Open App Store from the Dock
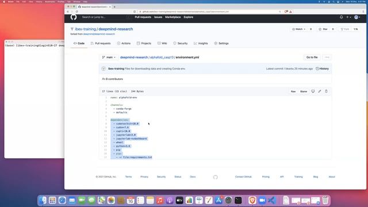The width and height of the screenshot is (368, 207). click(218, 200)
